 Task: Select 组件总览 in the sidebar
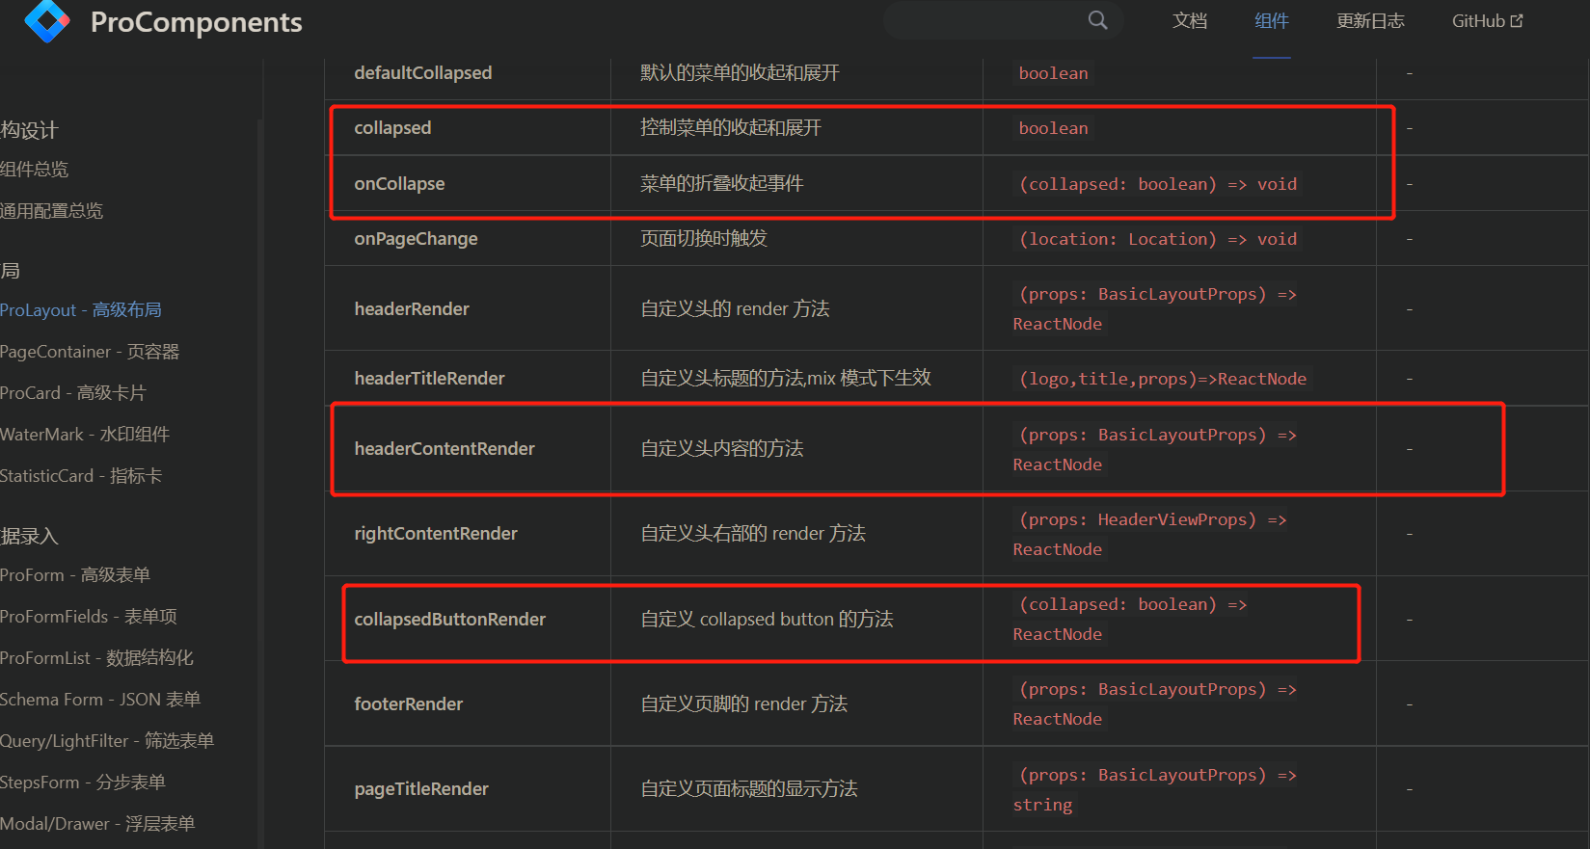point(35,169)
